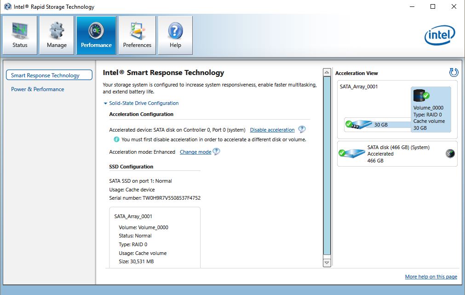The height and width of the screenshot is (295, 465).
Task: Open the Help section
Action: [x=175, y=35]
